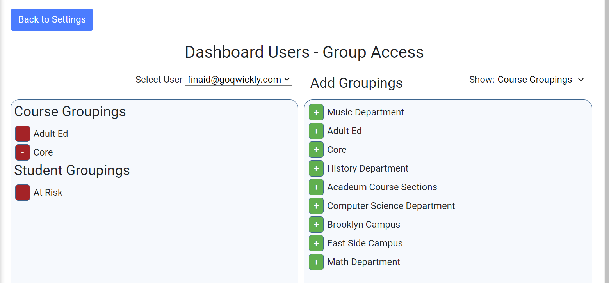The height and width of the screenshot is (283, 609).
Task: Add the Math Department grouping
Action: 316,262
